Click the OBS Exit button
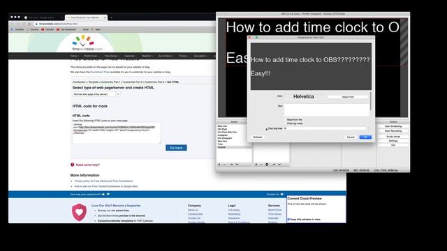447x251 pixels. [x=393, y=145]
